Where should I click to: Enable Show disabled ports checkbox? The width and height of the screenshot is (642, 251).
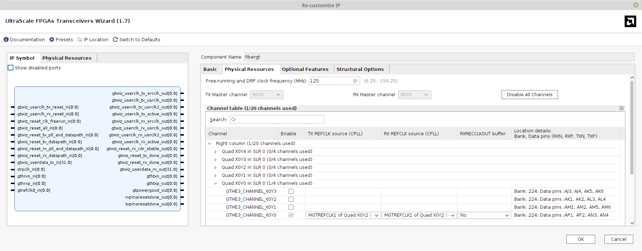pyautogui.click(x=11, y=68)
